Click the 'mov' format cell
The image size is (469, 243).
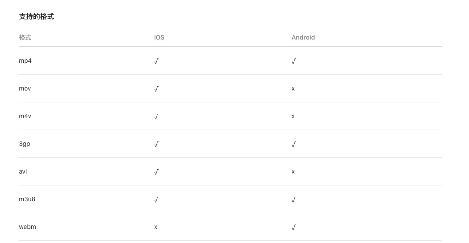coord(25,88)
